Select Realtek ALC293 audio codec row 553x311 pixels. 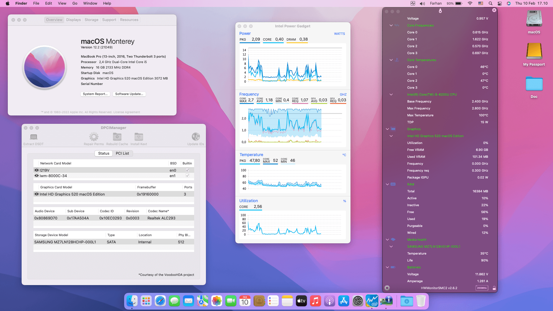tap(113, 218)
